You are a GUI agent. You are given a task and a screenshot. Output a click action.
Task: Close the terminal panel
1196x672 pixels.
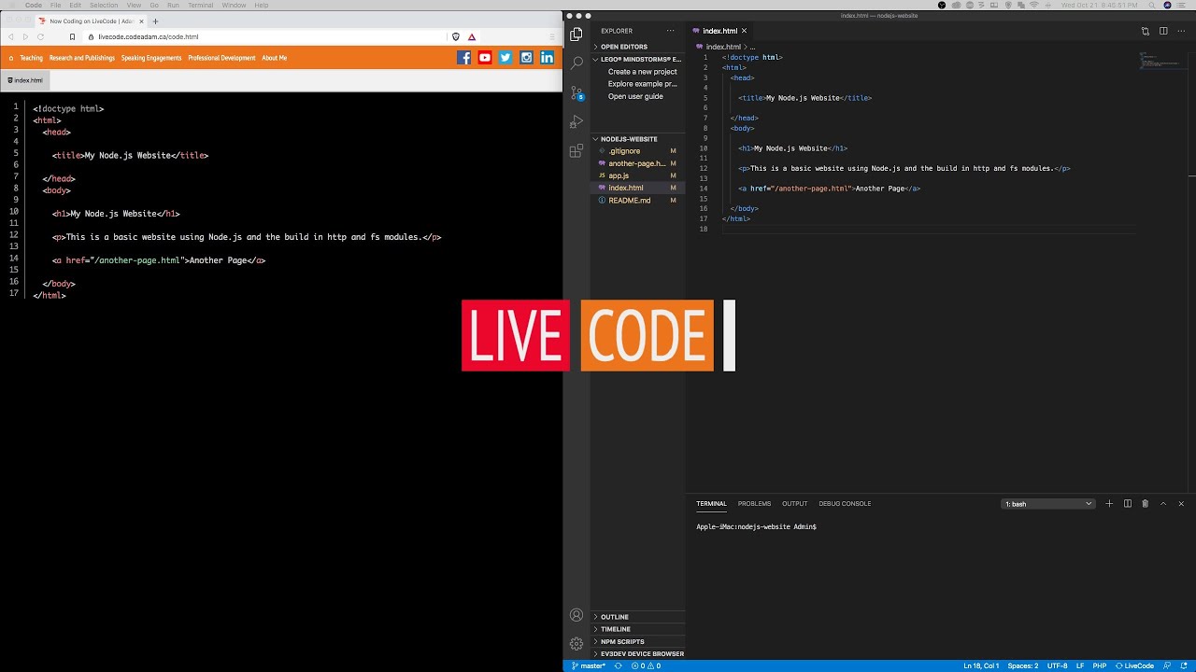click(x=1181, y=504)
